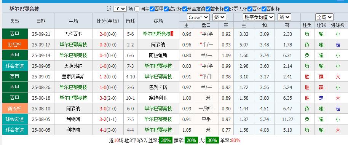Open the 0-1 score against 阿拉维斯
The image size is (348, 145).
[x=103, y=56]
